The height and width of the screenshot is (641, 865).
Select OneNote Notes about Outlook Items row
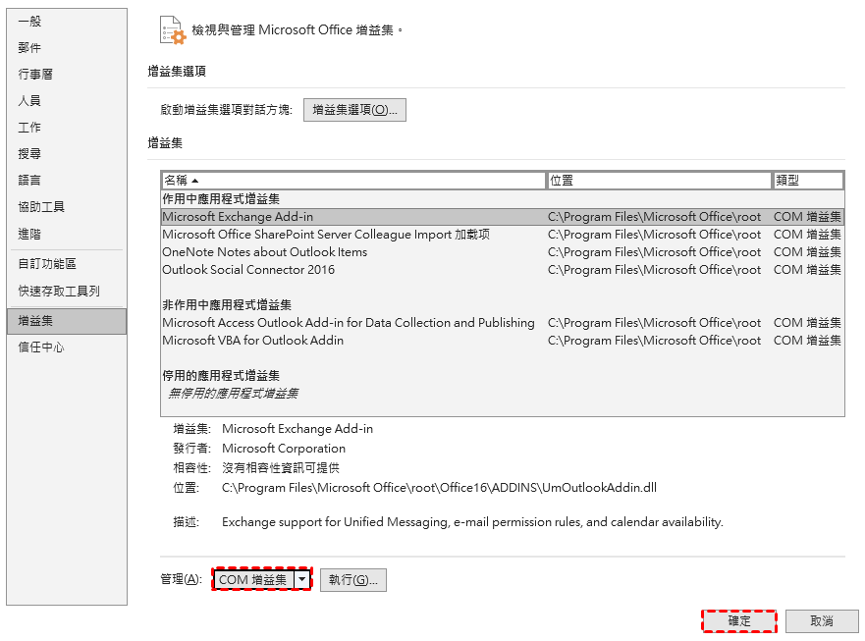502,252
